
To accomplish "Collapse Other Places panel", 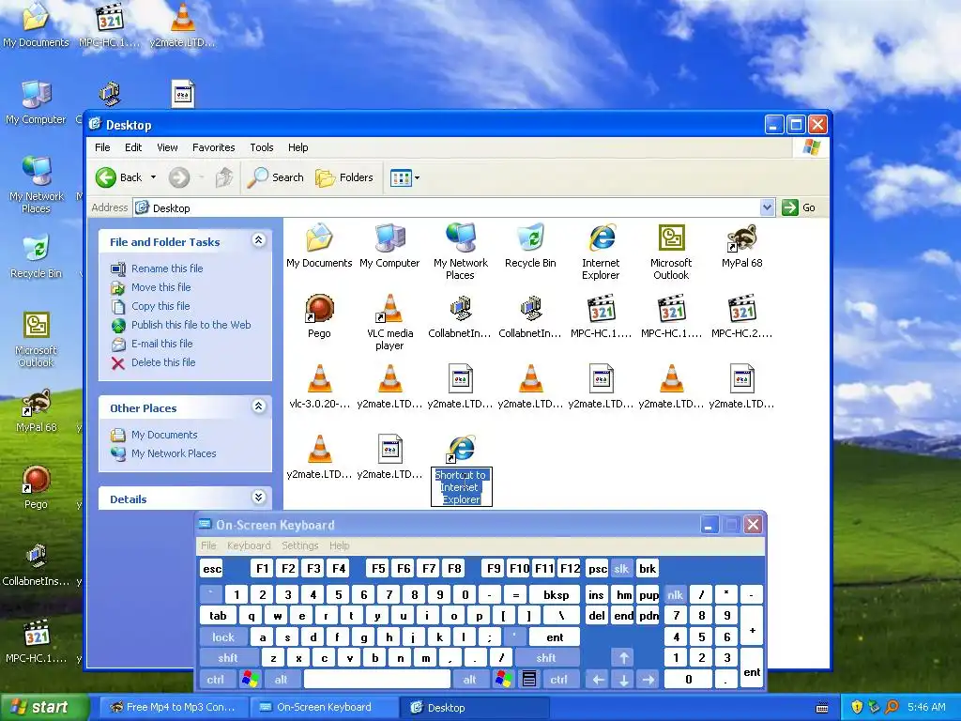I will [x=259, y=407].
